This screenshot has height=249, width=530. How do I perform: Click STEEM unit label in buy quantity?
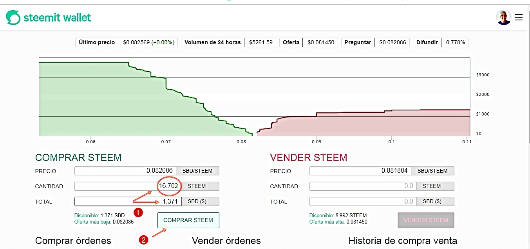click(x=200, y=186)
